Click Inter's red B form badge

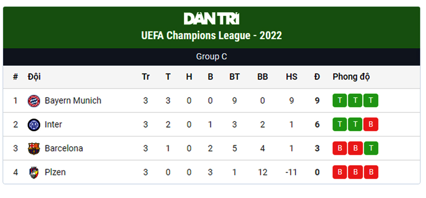point(371,124)
